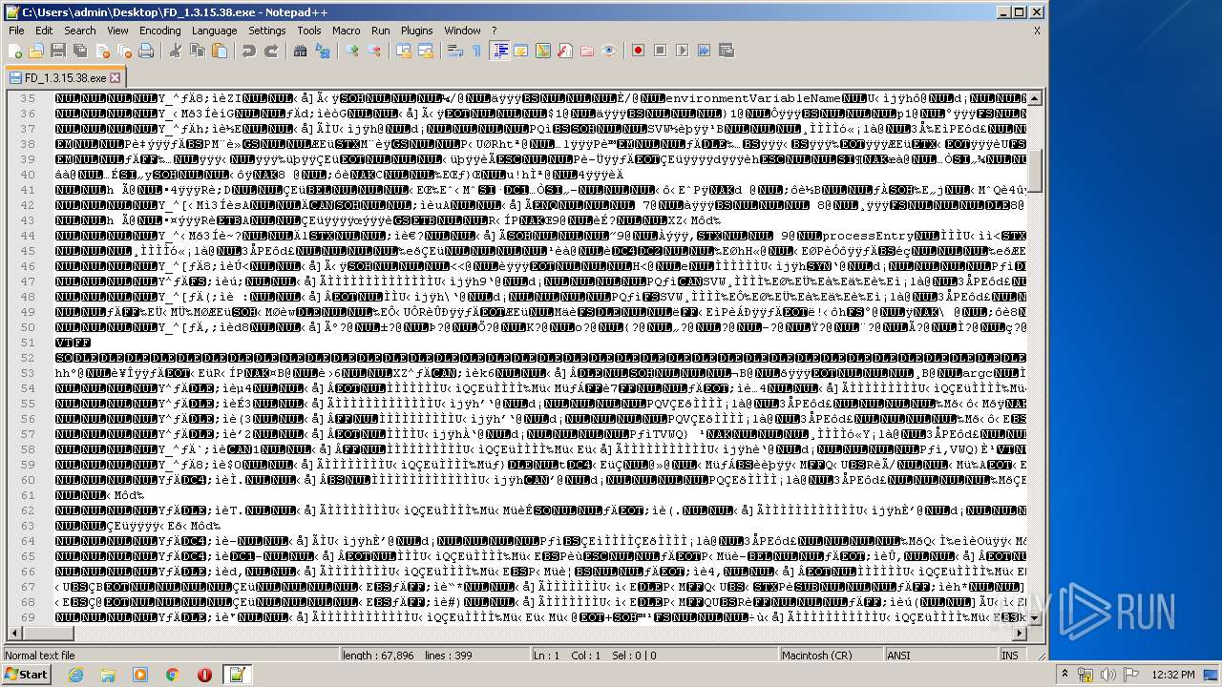The width and height of the screenshot is (1222, 687).
Task: Open Folder as Workspace panel
Action: 587,51
